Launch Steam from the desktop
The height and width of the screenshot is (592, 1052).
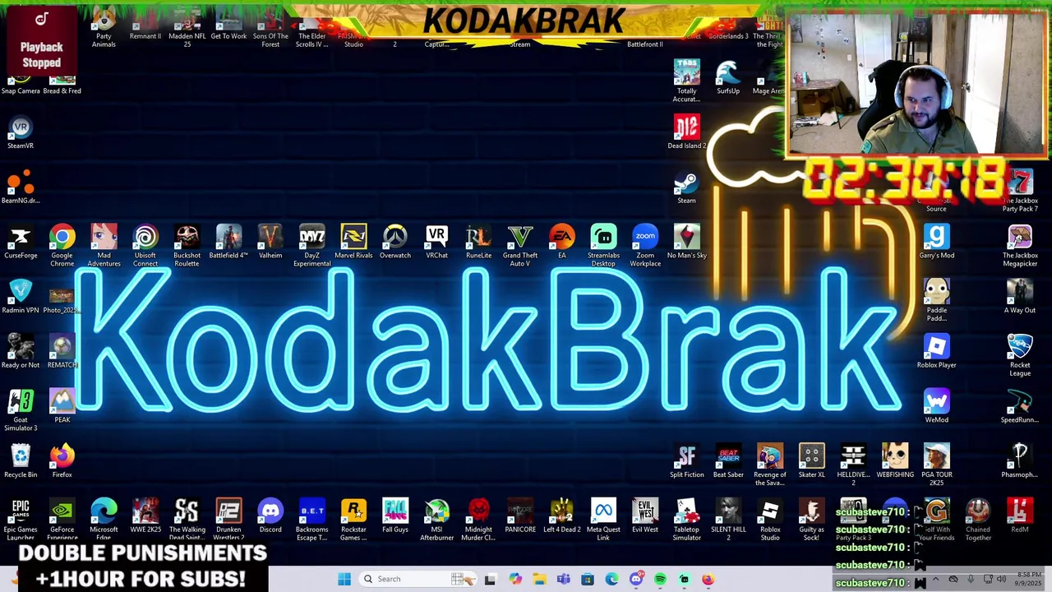686,189
